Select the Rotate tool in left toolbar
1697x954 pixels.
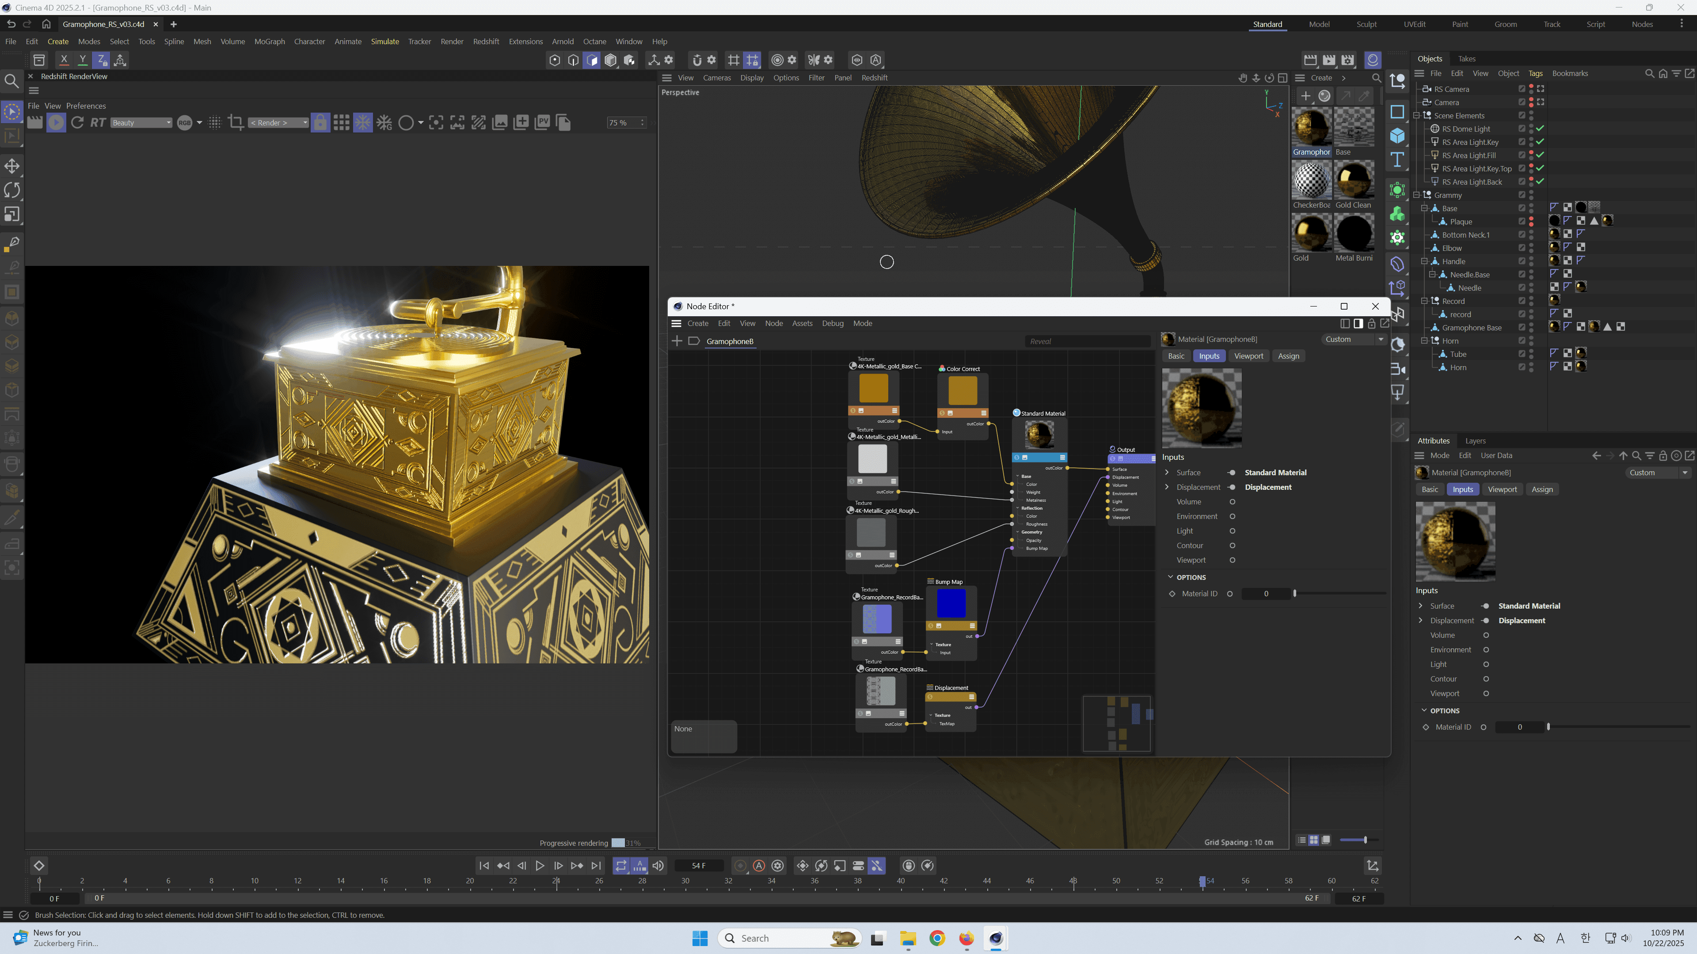[x=12, y=190]
